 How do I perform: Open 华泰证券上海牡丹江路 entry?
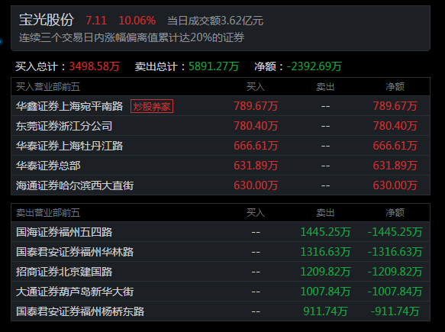[221, 146]
